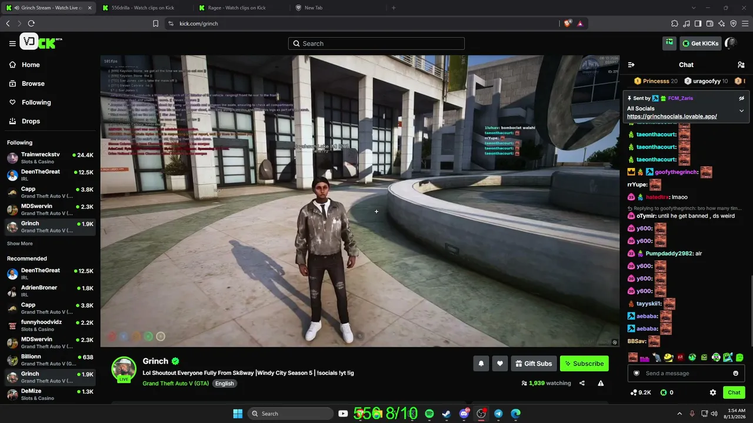Open Grand Theft Auto V (GTA) category link
The width and height of the screenshot is (753, 423).
[176, 384]
